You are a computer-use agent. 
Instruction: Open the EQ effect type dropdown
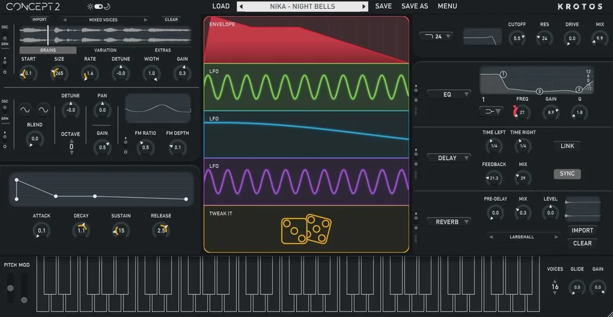tap(448, 94)
